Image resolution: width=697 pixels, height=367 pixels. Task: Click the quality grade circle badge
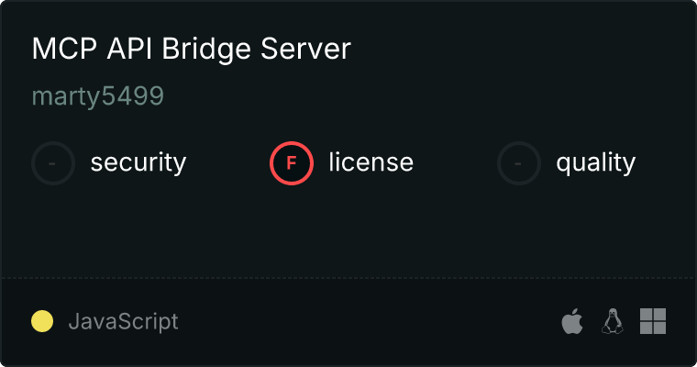point(519,163)
